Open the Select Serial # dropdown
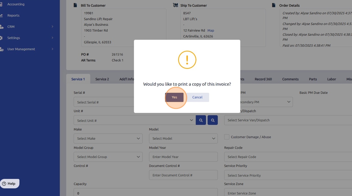This screenshot has height=196, width=352. tap(104, 102)
